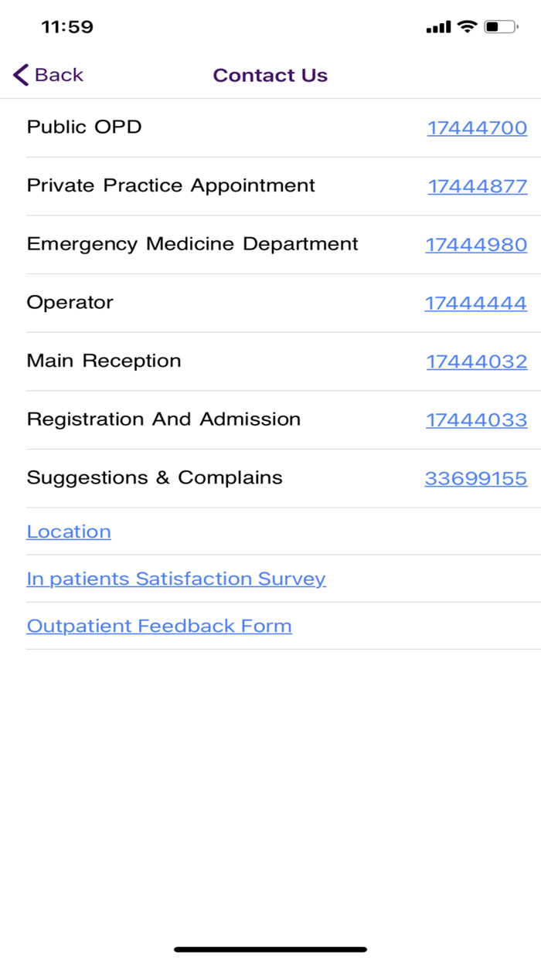Image resolution: width=541 pixels, height=961 pixels.
Task: Open the Outpatient Feedback Form
Action: pos(158,626)
